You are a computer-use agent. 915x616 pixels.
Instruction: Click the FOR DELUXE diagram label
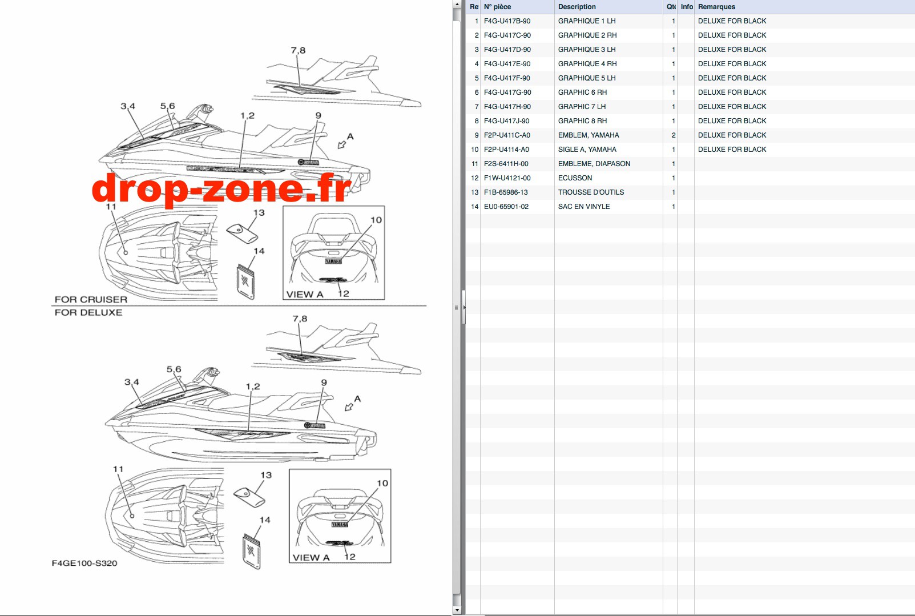[88, 313]
